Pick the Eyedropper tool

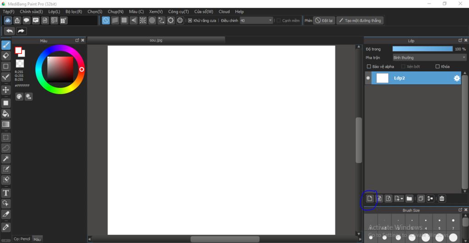(5, 227)
